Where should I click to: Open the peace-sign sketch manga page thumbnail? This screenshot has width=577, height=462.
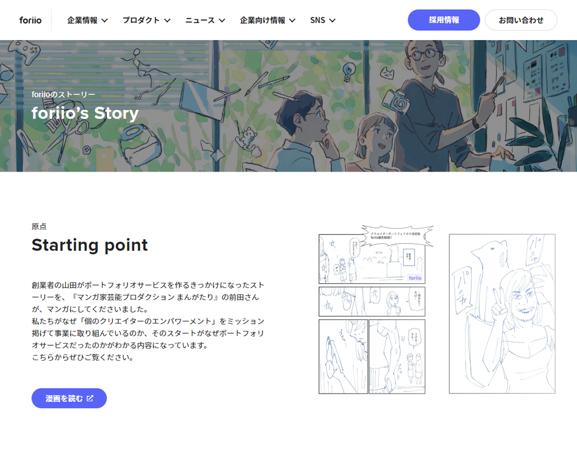click(502, 314)
